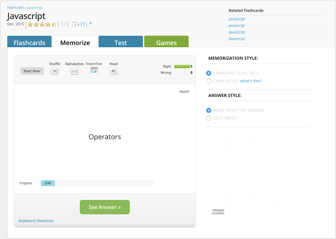Click the 5/40 progress bar
The width and height of the screenshot is (336, 239).
coord(97,183)
